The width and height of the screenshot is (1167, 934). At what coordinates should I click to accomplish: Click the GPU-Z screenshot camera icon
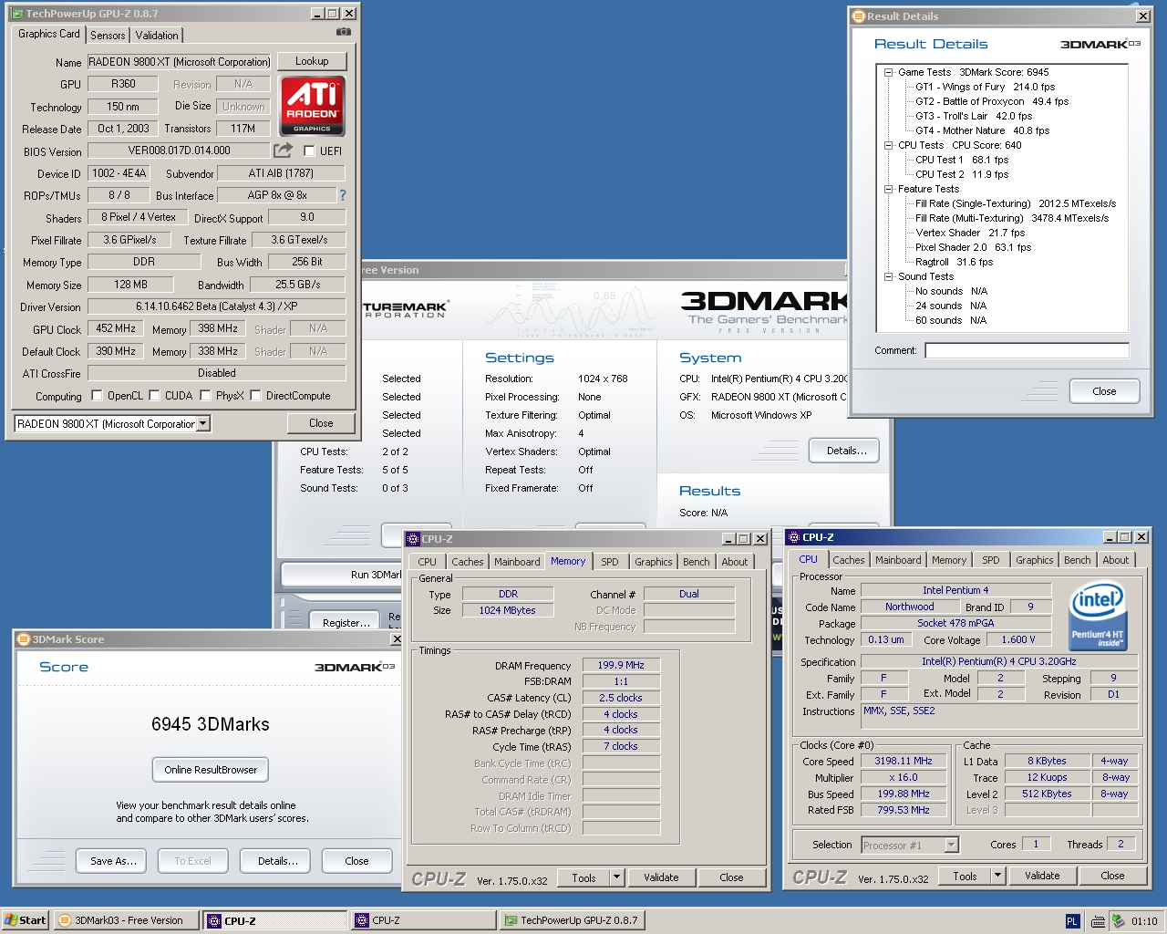pyautogui.click(x=344, y=32)
